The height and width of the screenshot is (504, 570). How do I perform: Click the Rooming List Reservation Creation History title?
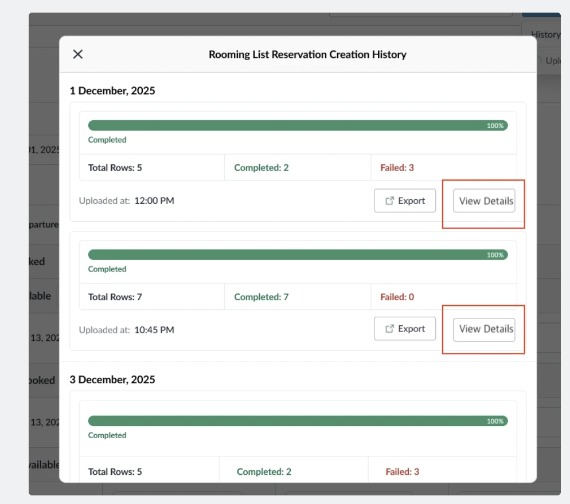click(x=307, y=54)
